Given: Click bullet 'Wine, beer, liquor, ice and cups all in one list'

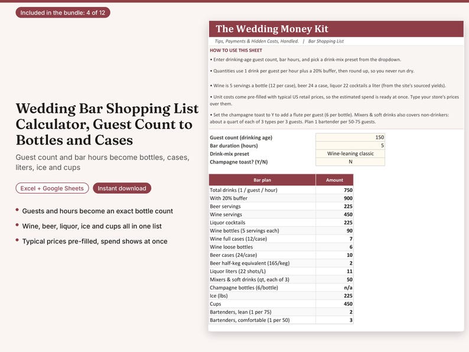Looking at the screenshot, I should (92, 226).
